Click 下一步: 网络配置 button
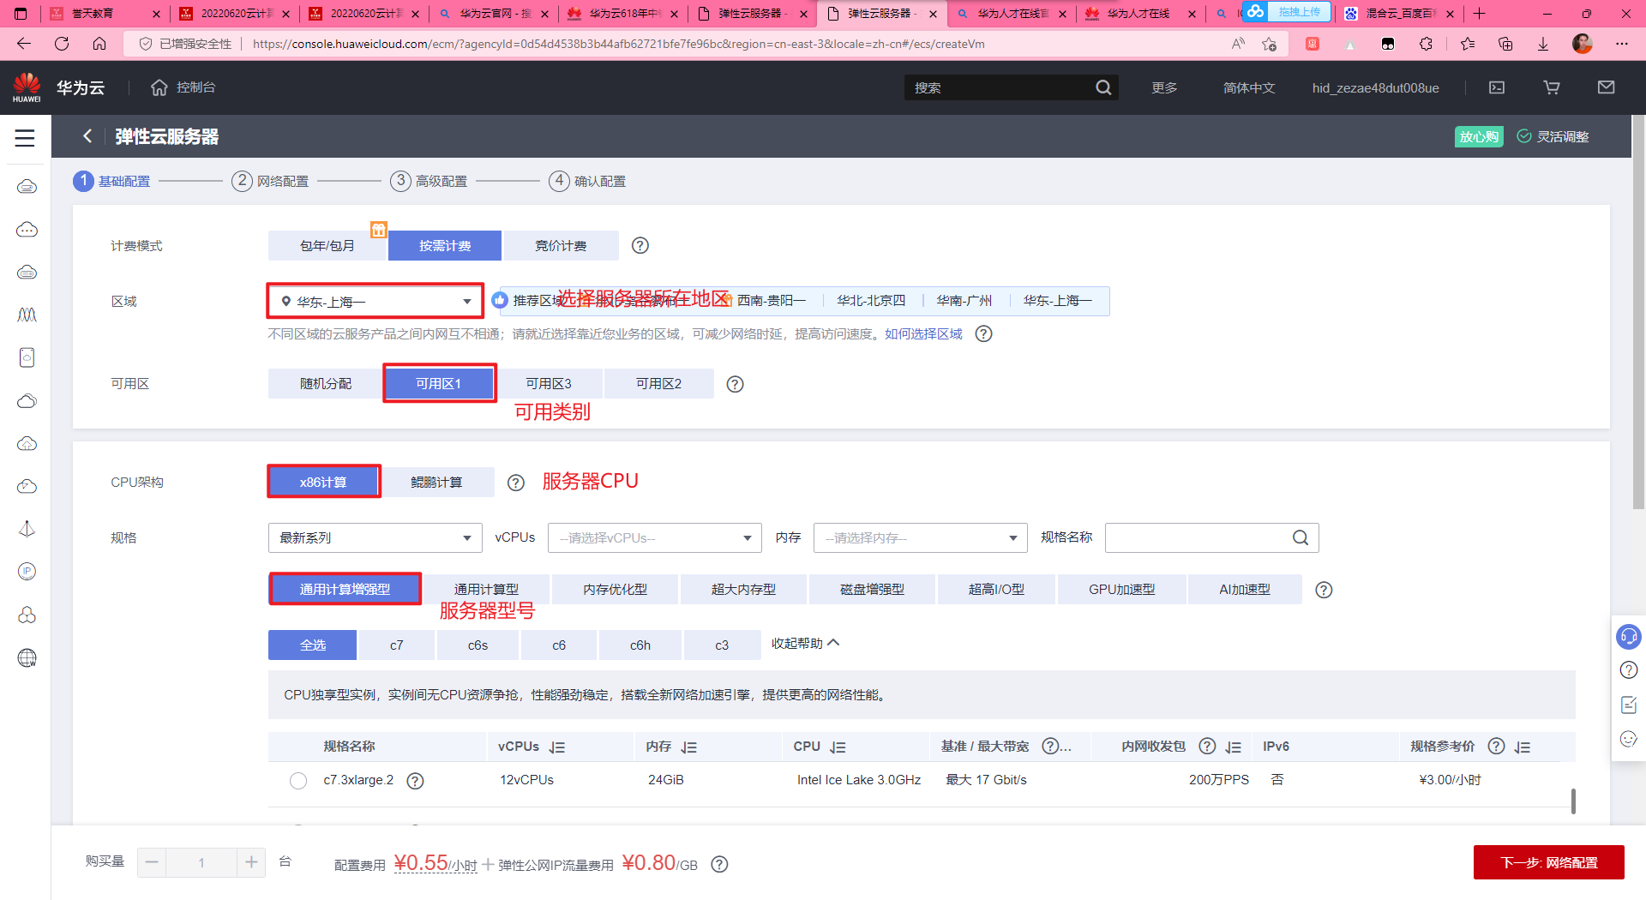 1548,862
